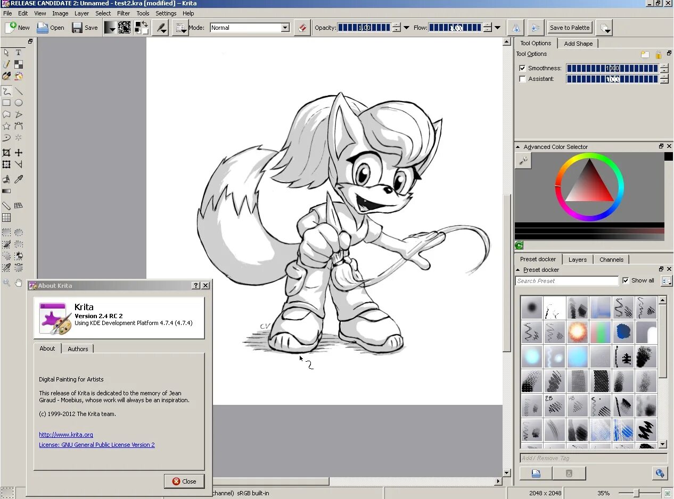Image resolution: width=674 pixels, height=499 pixels.
Task: Lock the Tool Options docker
Action: pyautogui.click(x=658, y=54)
